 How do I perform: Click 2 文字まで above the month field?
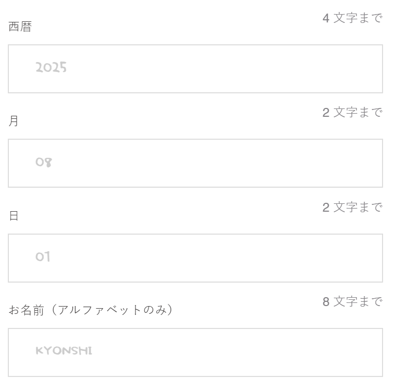[352, 113]
